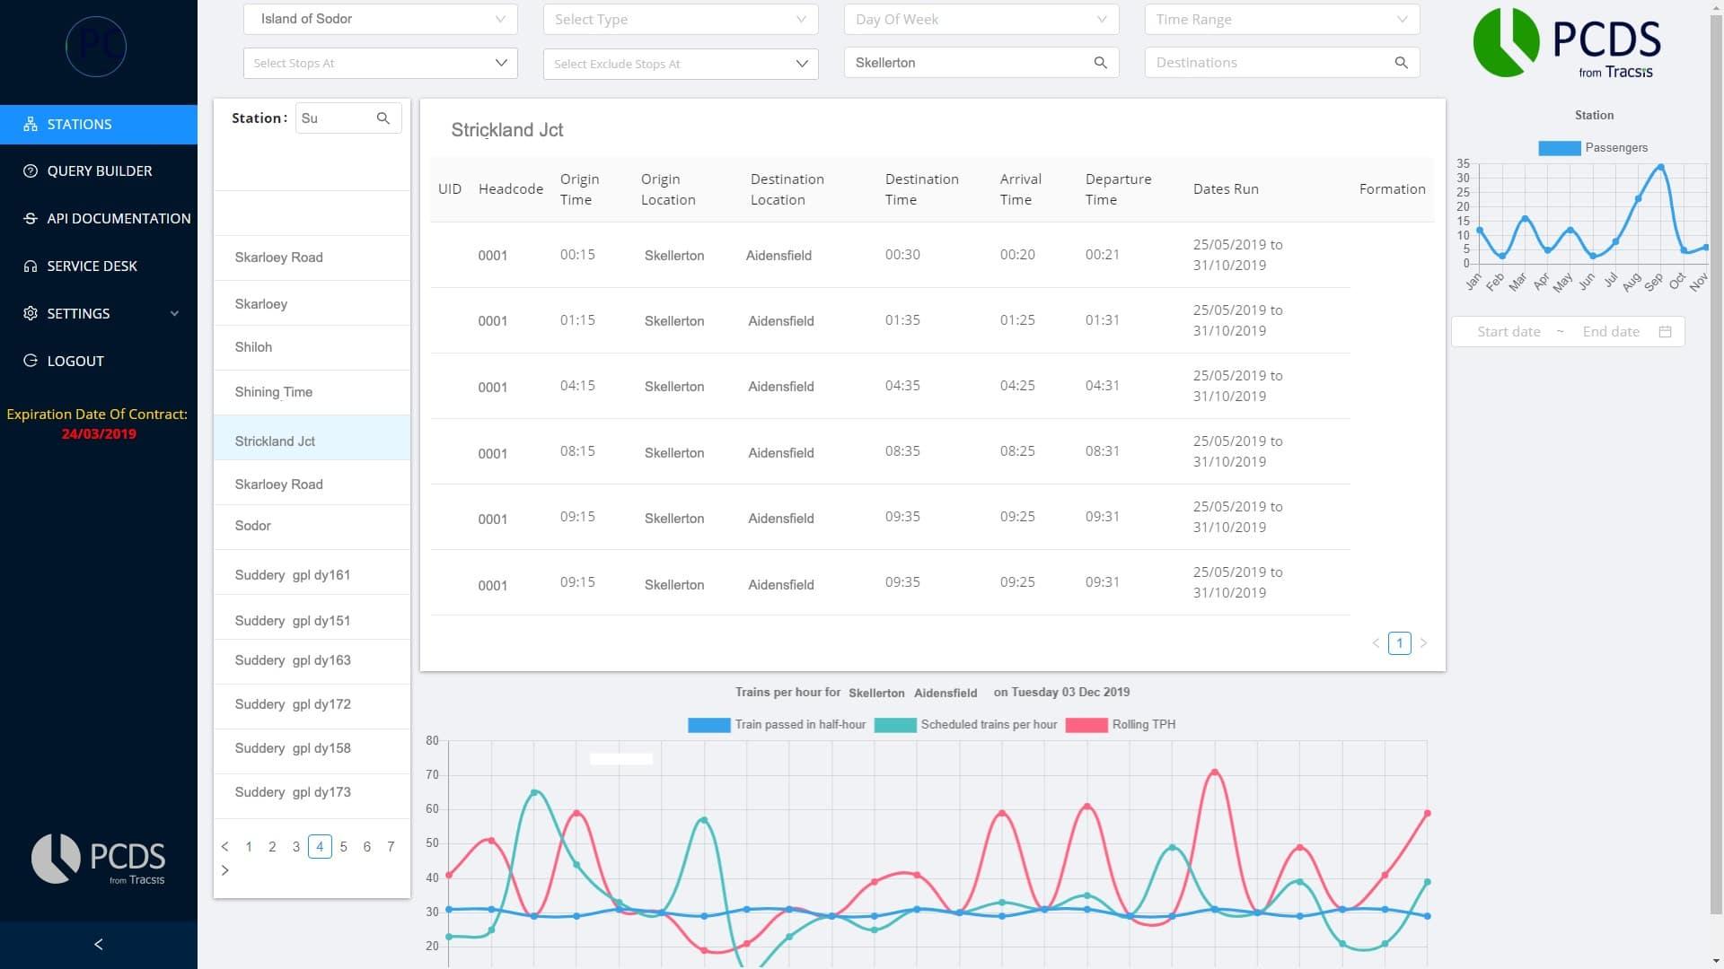Click the Start date input field
Image resolution: width=1724 pixels, height=969 pixels.
(x=1508, y=332)
